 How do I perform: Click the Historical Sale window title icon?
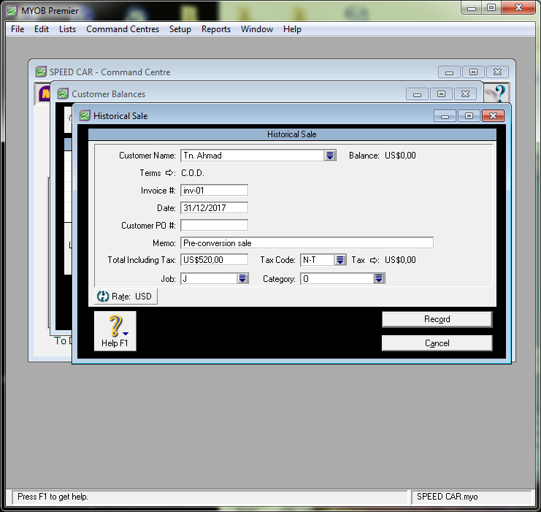[85, 115]
